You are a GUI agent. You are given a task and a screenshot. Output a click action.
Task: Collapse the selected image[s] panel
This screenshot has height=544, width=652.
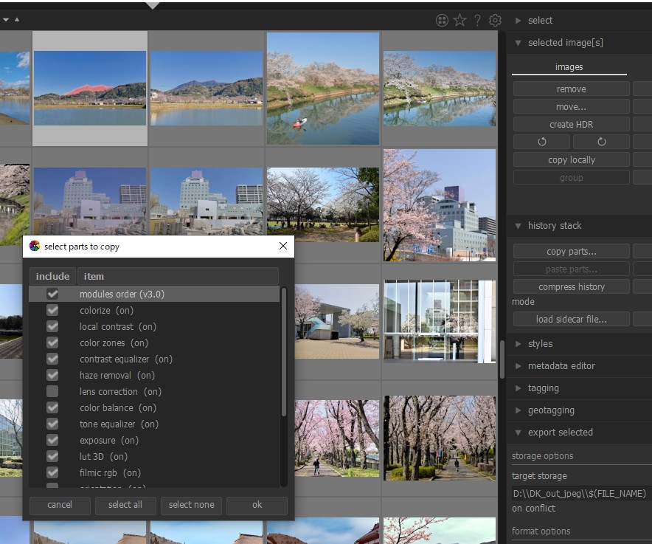pyautogui.click(x=518, y=43)
